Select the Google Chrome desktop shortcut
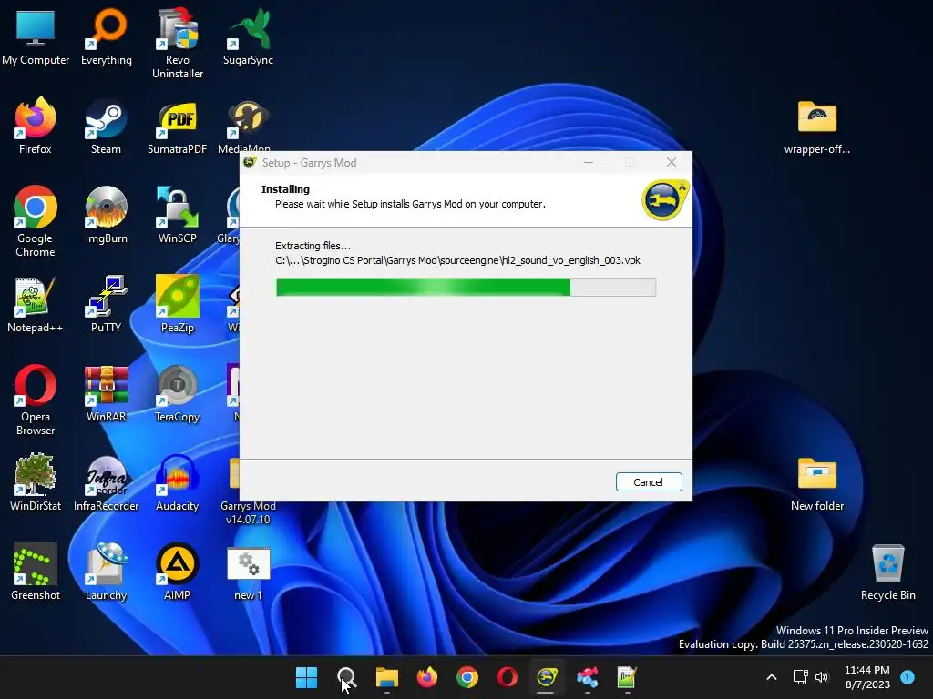The image size is (933, 699). (36, 222)
